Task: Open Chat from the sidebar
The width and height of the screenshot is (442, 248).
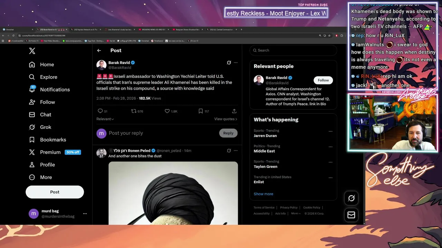Action: click(40, 115)
